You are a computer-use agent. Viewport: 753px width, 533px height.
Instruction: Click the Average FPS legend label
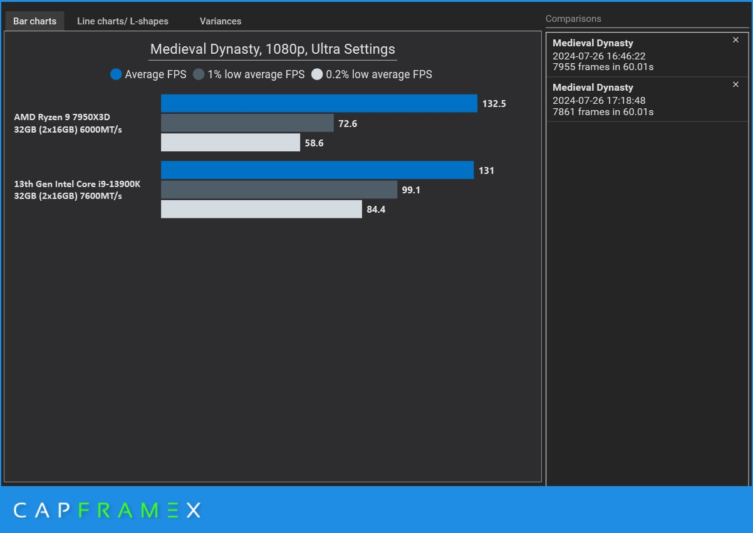pos(155,74)
